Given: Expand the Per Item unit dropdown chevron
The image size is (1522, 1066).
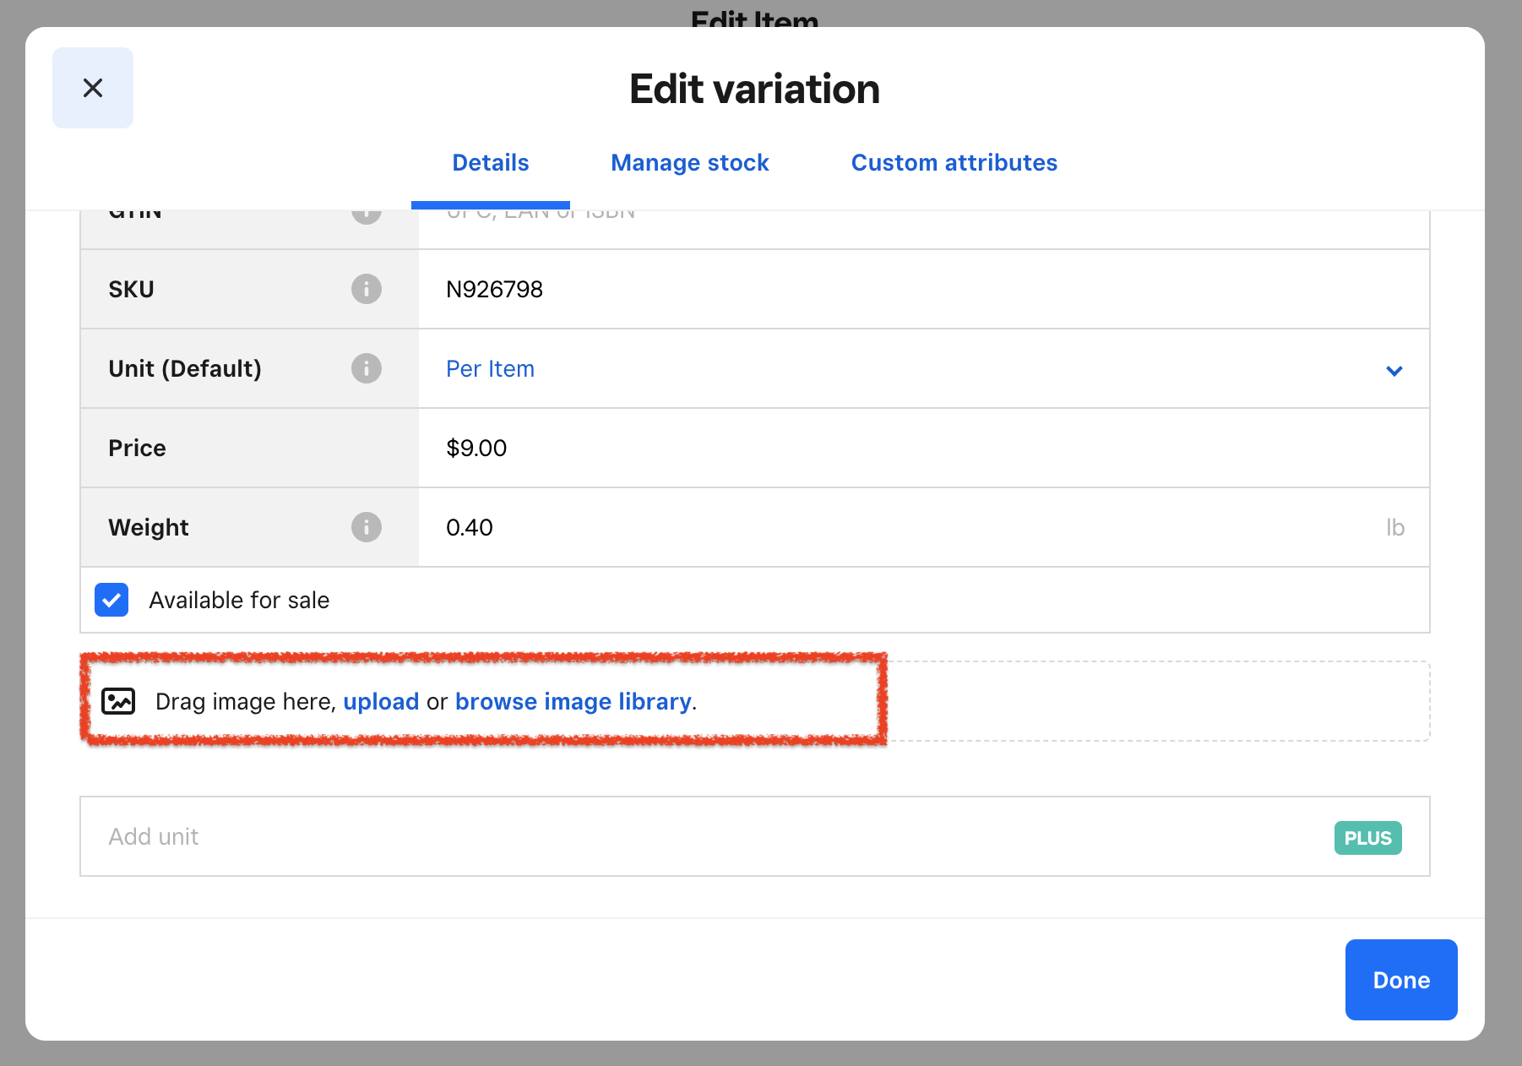Looking at the screenshot, I should coord(1394,370).
